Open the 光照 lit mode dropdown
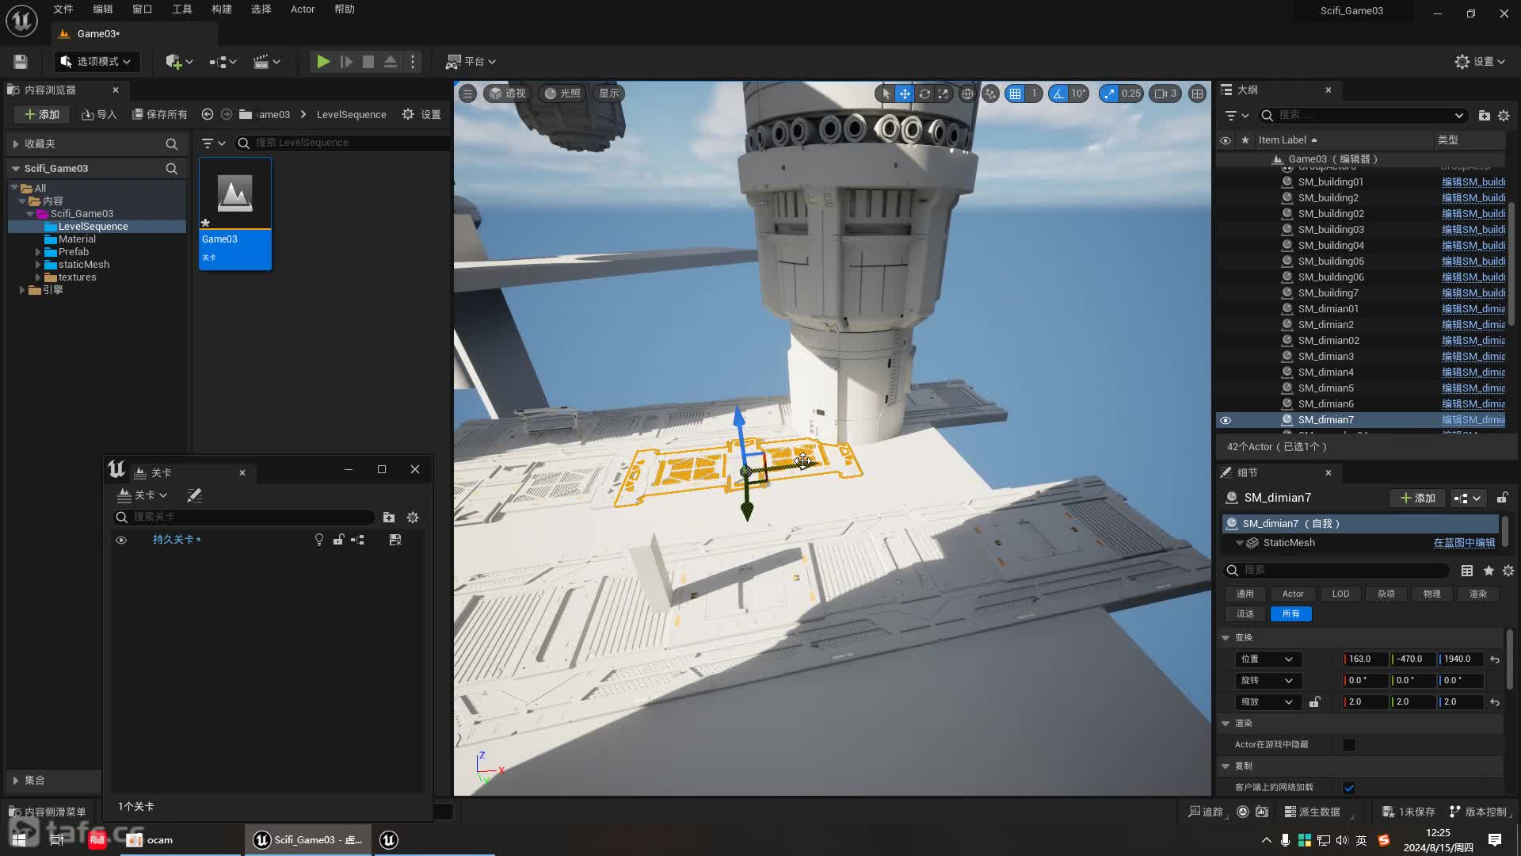 tap(562, 94)
